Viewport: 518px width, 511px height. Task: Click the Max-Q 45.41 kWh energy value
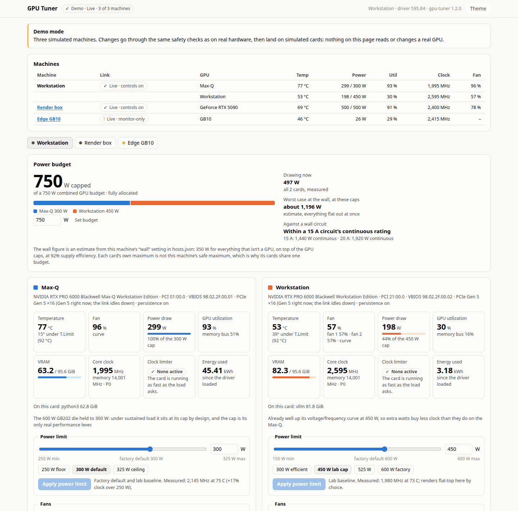[218, 371]
